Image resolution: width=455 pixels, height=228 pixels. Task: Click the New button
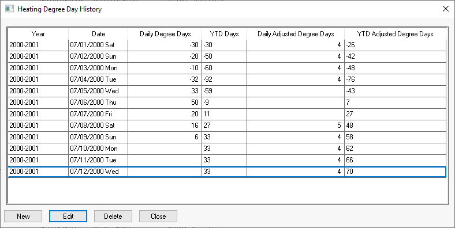point(23,216)
